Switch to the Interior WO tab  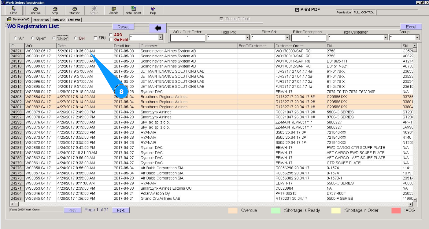pos(41,20)
